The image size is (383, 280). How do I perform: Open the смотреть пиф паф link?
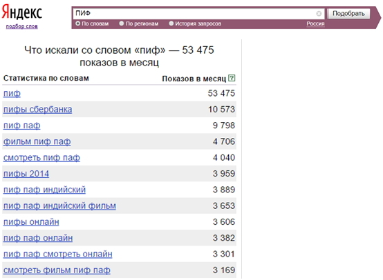tap(41, 158)
